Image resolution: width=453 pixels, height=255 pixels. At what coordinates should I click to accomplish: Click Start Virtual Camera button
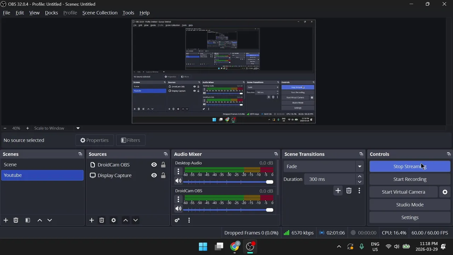pos(403,192)
